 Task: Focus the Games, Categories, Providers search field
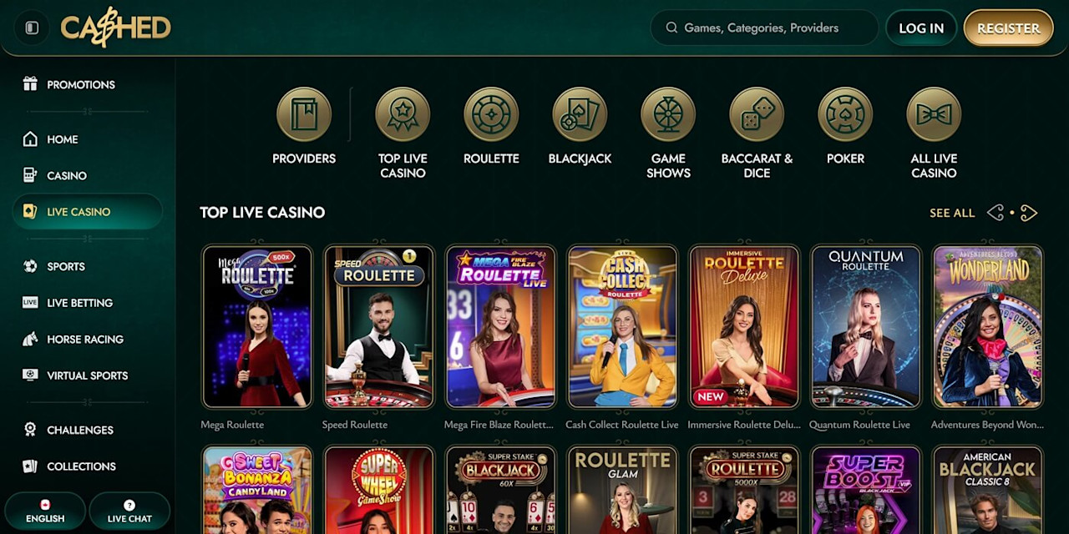764,28
